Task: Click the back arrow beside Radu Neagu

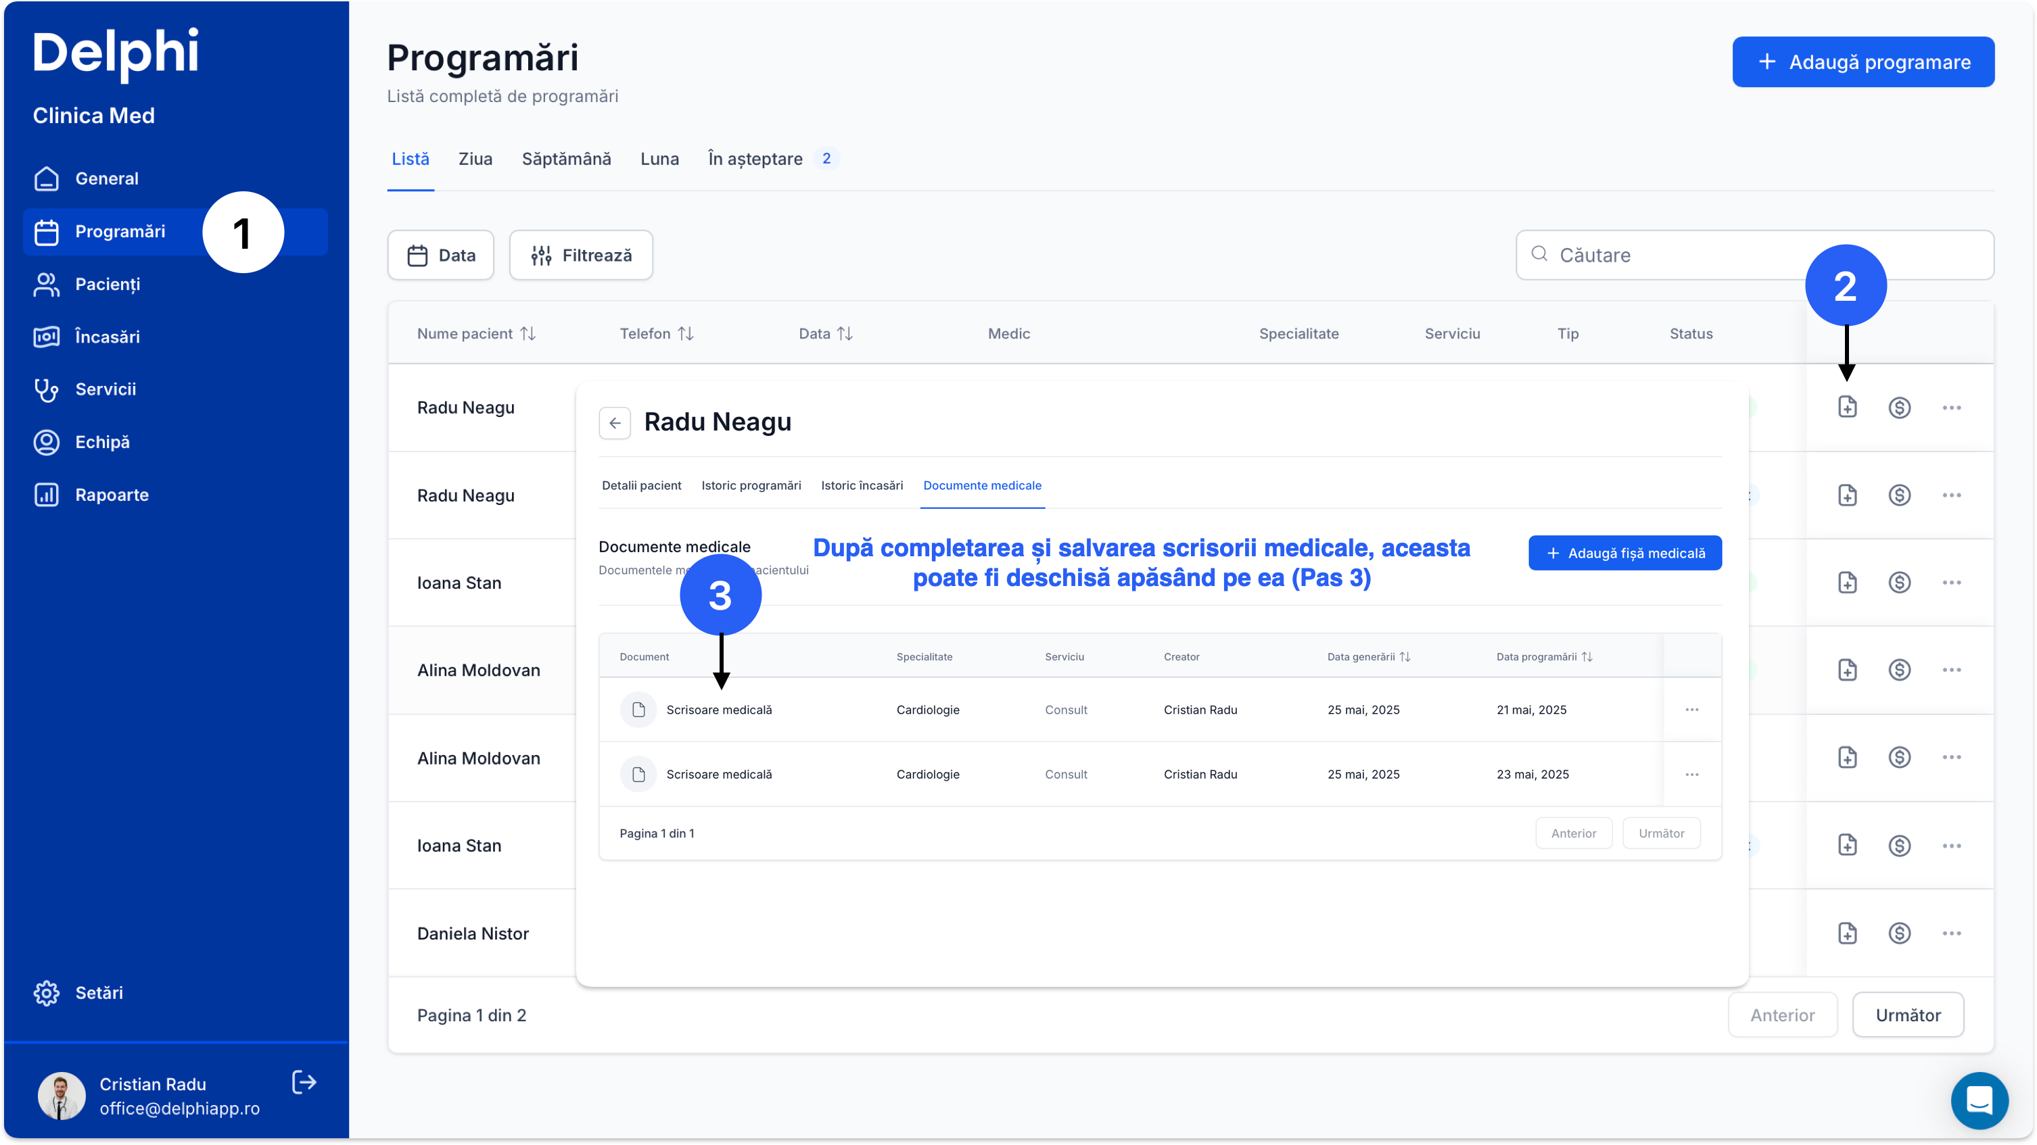Action: coord(615,422)
